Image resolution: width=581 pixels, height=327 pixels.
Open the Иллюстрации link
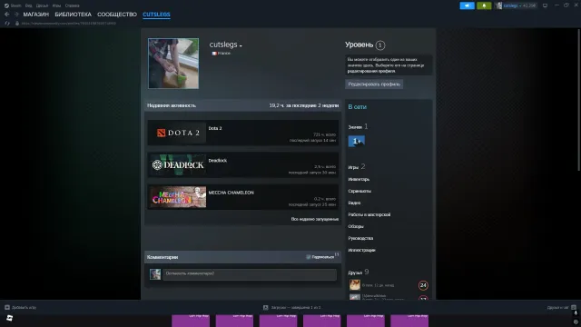[x=361, y=251]
